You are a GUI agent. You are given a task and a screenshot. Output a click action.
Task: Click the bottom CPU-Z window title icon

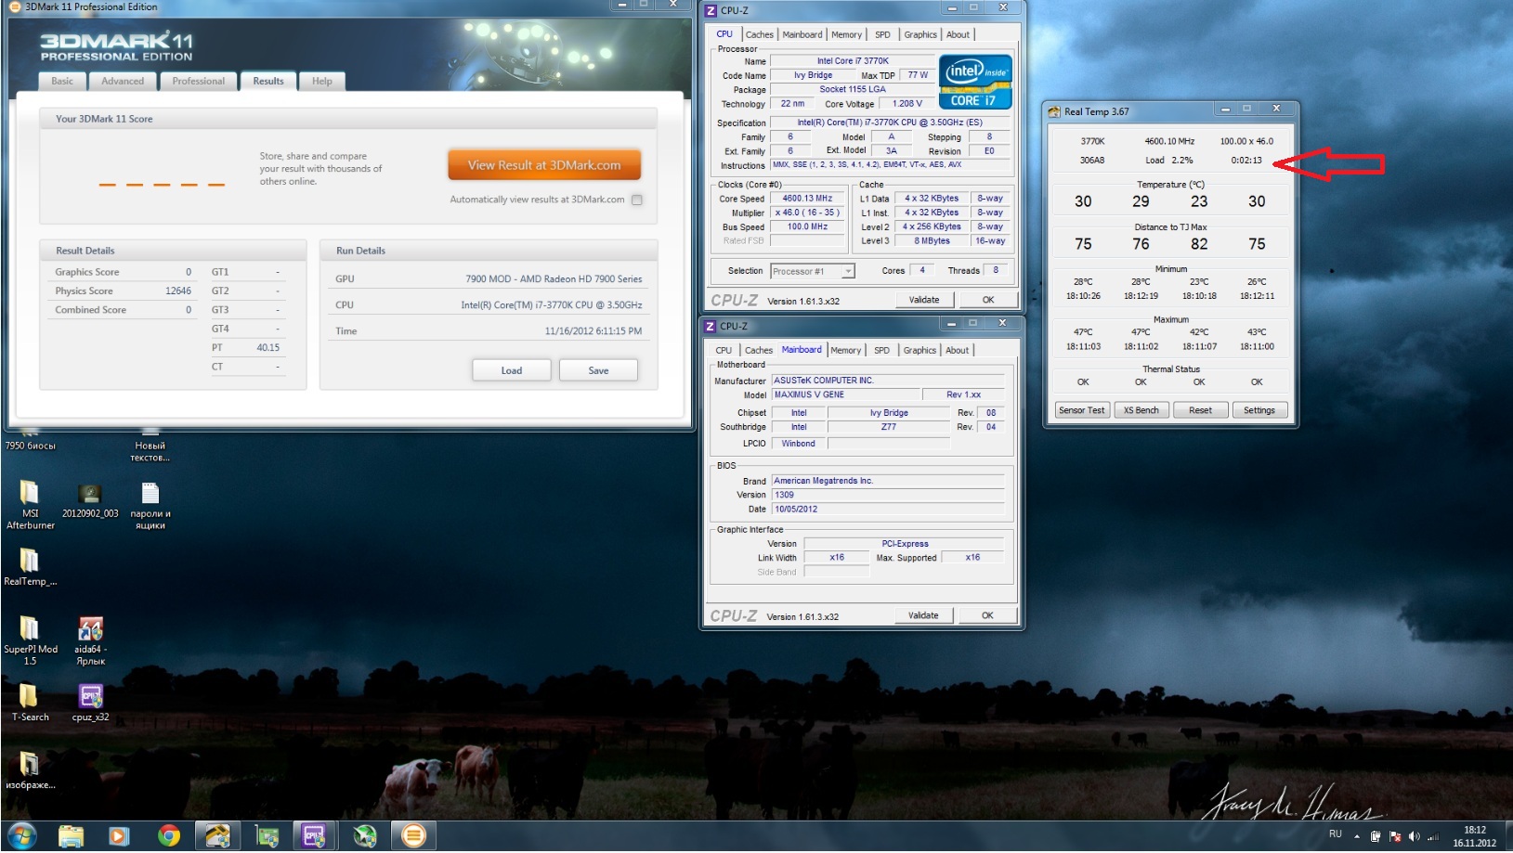pos(711,326)
